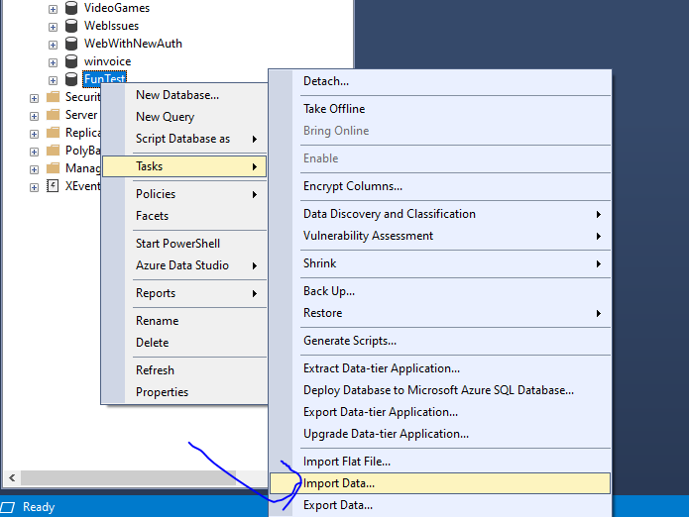
Task: Choose Detach... in the Tasks submenu
Action: (x=440, y=81)
